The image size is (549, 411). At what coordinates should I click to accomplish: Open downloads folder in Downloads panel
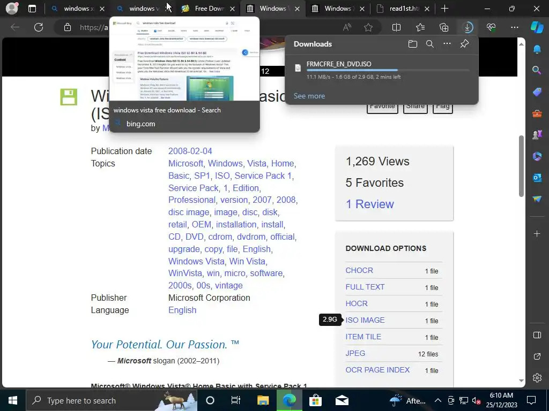(412, 44)
